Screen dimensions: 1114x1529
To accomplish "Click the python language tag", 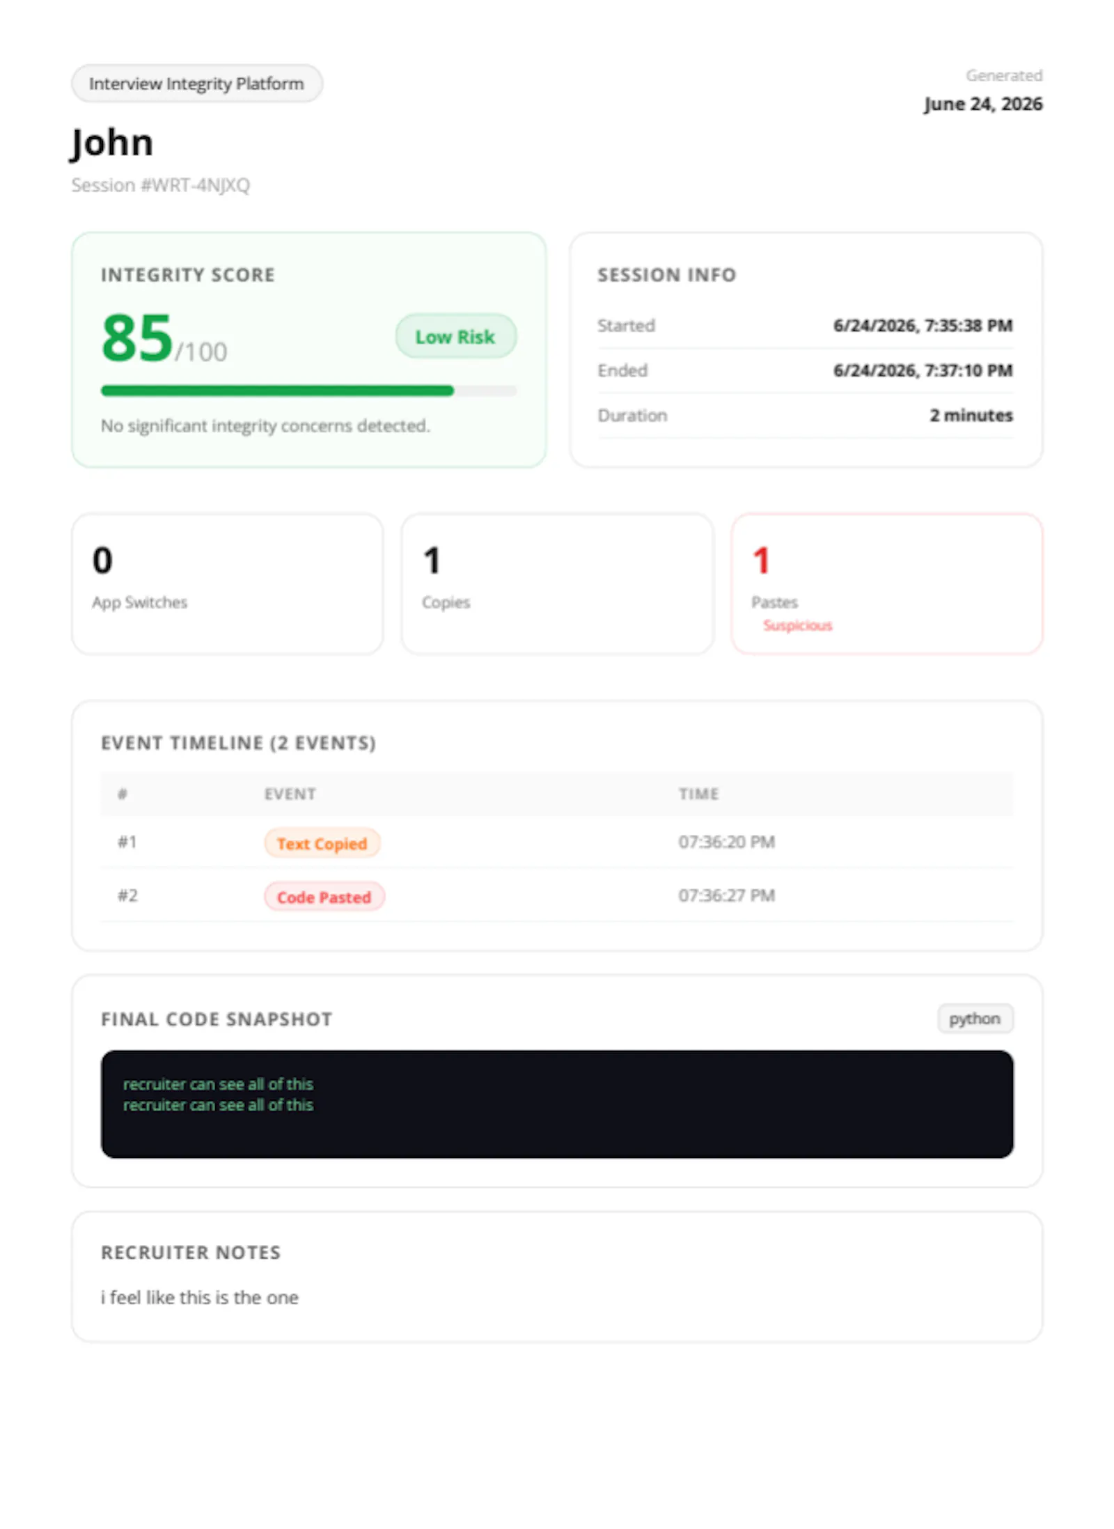I will pyautogui.click(x=975, y=1019).
